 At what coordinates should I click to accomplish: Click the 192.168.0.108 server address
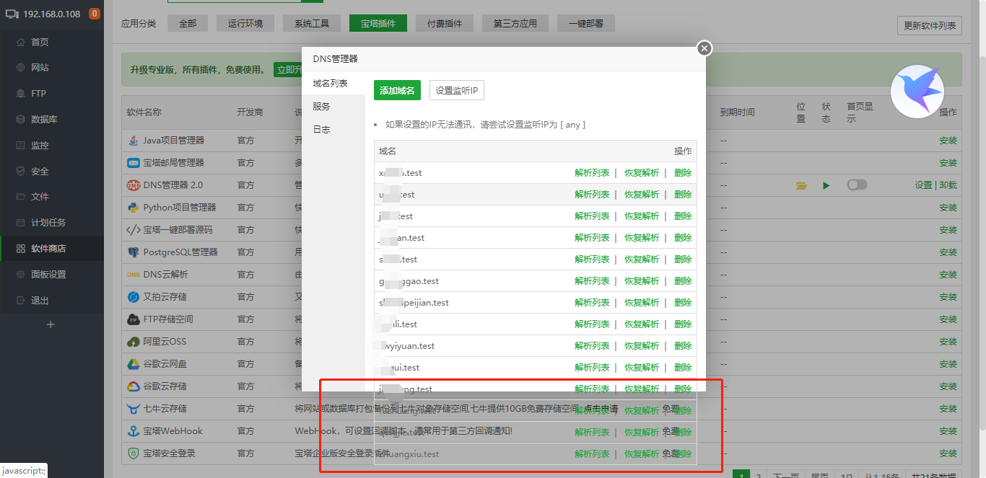tap(51, 14)
